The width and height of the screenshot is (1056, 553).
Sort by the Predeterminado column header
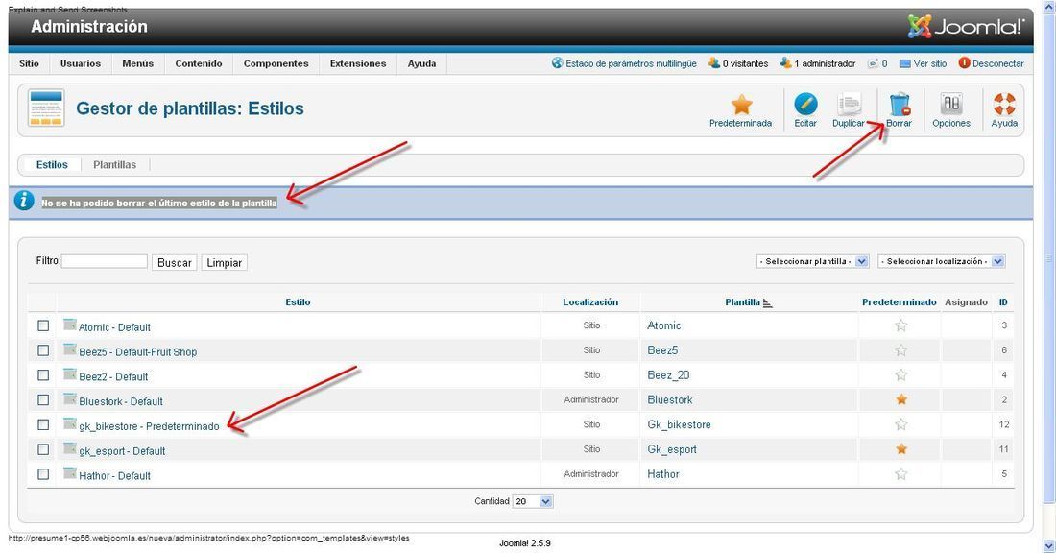tap(900, 302)
